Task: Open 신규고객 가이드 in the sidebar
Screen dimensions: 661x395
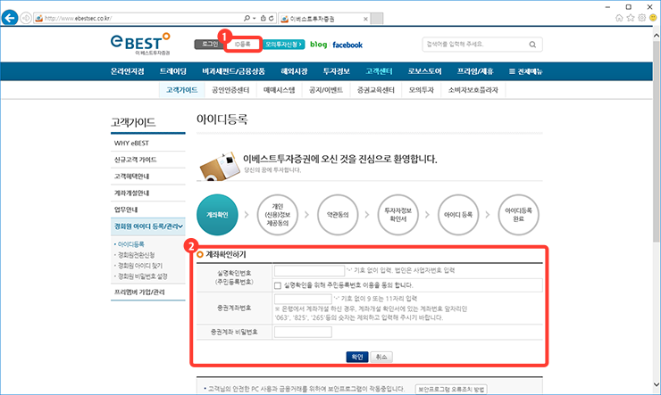Action: pyautogui.click(x=148, y=160)
